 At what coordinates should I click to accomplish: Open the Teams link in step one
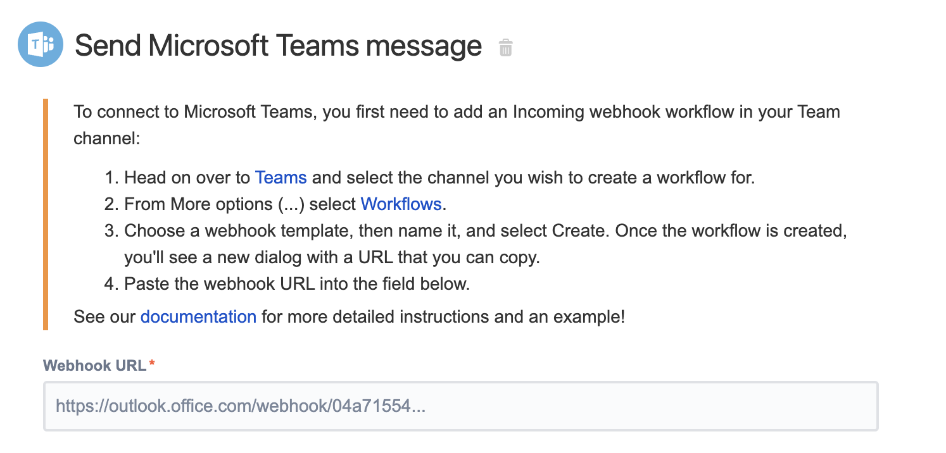(281, 177)
